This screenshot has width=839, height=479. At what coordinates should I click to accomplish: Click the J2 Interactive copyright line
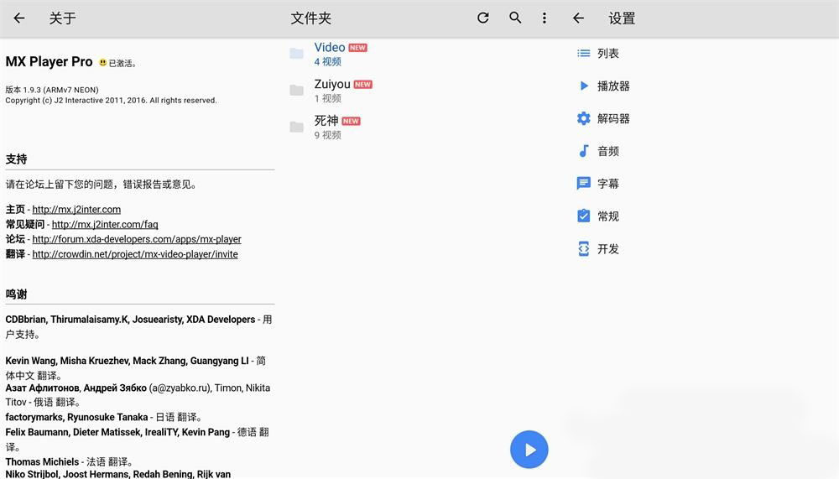(x=111, y=100)
